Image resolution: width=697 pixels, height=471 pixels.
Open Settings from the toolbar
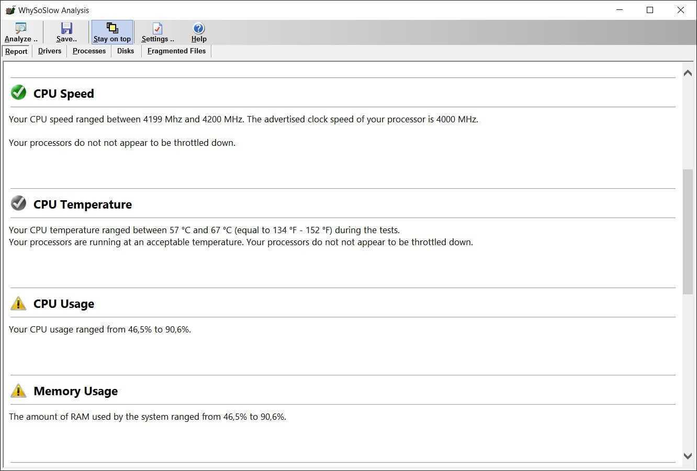(x=158, y=28)
